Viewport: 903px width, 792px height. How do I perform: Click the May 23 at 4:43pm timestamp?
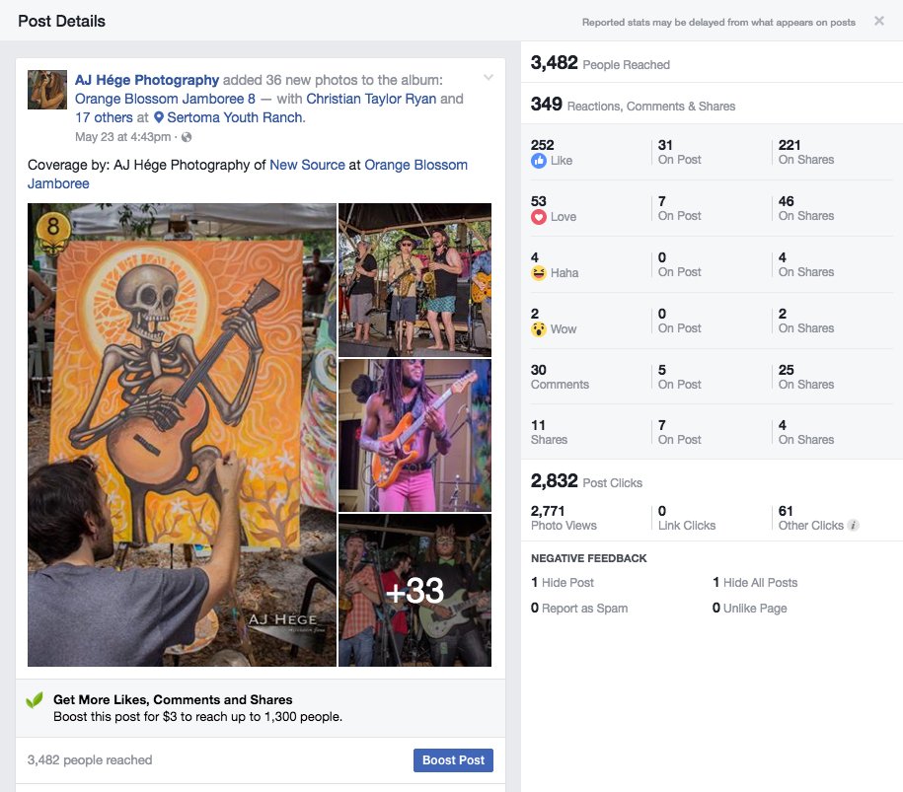[x=122, y=137]
